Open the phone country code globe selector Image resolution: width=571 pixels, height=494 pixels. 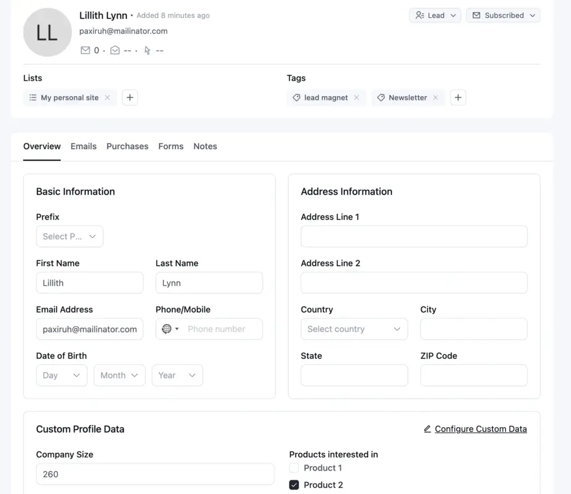tap(170, 329)
